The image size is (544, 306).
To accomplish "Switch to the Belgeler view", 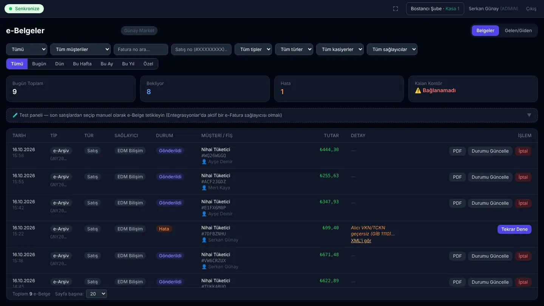I will click(485, 31).
